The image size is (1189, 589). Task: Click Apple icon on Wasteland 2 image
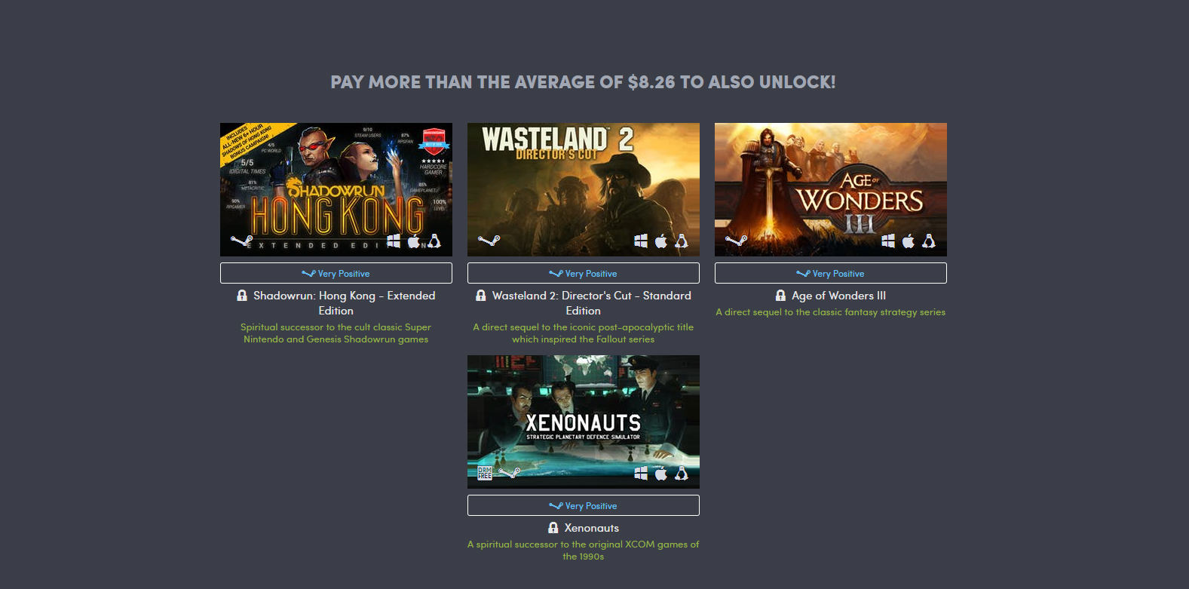[x=661, y=241]
